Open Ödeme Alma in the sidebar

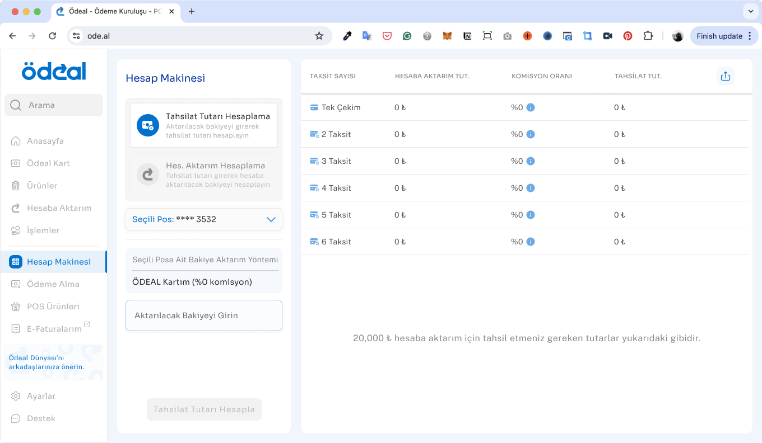pos(54,284)
